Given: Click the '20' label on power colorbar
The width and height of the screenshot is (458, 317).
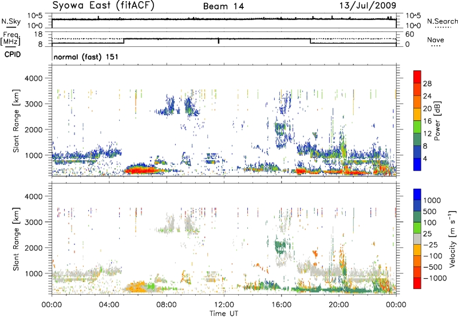Looking at the screenshot, I should (427, 109).
